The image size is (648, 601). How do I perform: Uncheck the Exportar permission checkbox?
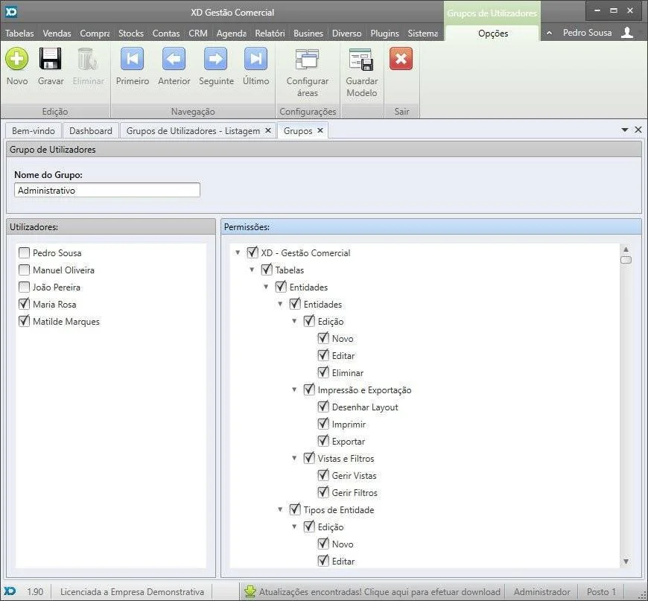coord(323,441)
